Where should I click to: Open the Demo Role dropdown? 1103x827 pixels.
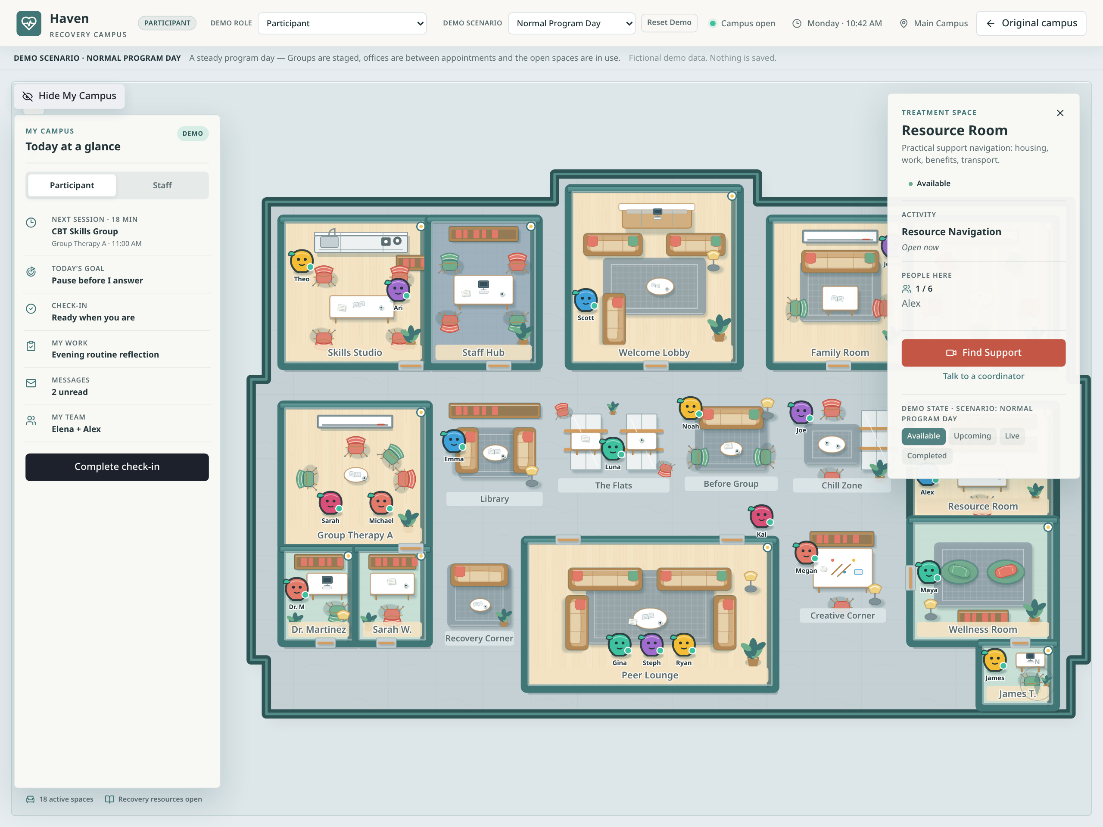(342, 23)
